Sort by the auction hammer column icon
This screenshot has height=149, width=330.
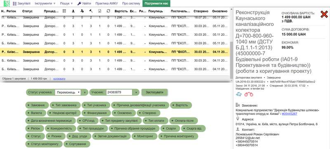pyautogui.click(x=91, y=11)
